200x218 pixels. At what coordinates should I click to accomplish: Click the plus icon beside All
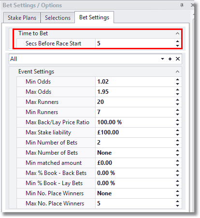pyautogui.click(x=170, y=59)
